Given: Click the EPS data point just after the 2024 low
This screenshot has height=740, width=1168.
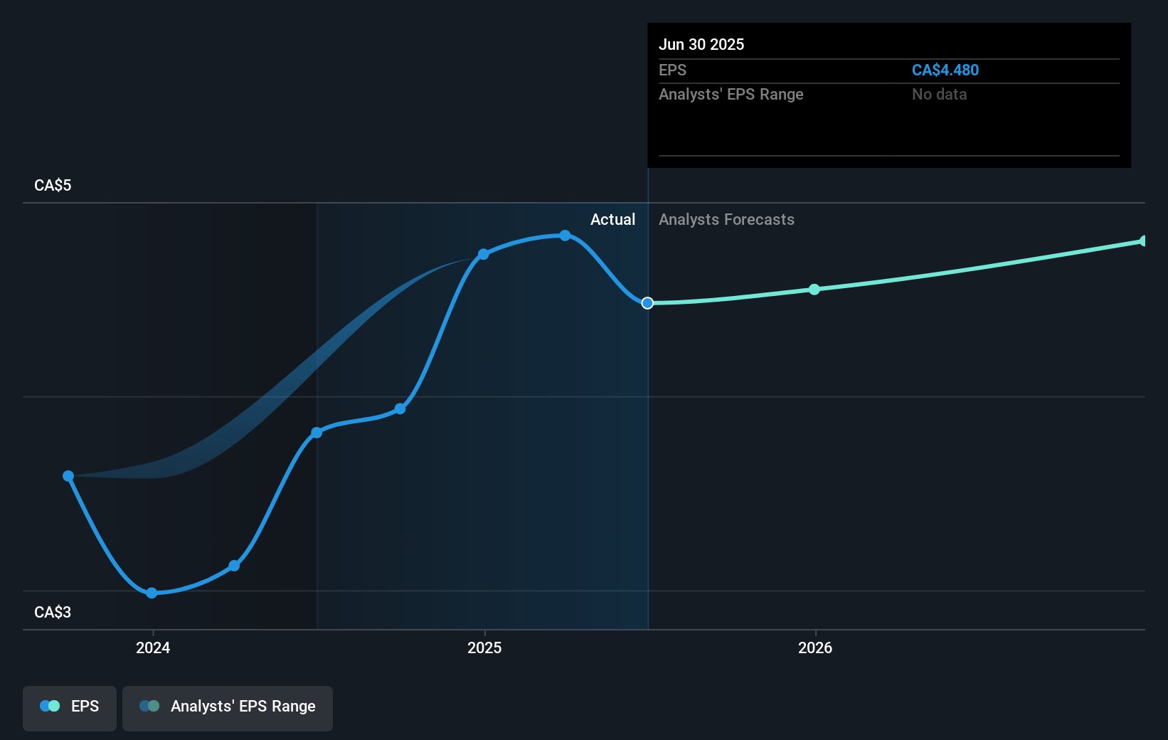Looking at the screenshot, I should 234,566.
